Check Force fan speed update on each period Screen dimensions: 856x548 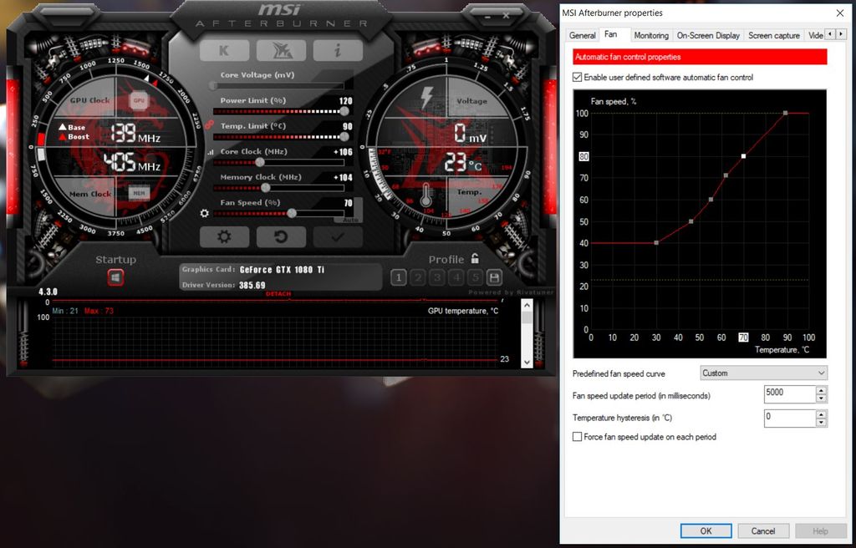[577, 437]
